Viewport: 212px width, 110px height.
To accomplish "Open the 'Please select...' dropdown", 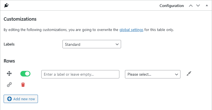I will (153, 74).
